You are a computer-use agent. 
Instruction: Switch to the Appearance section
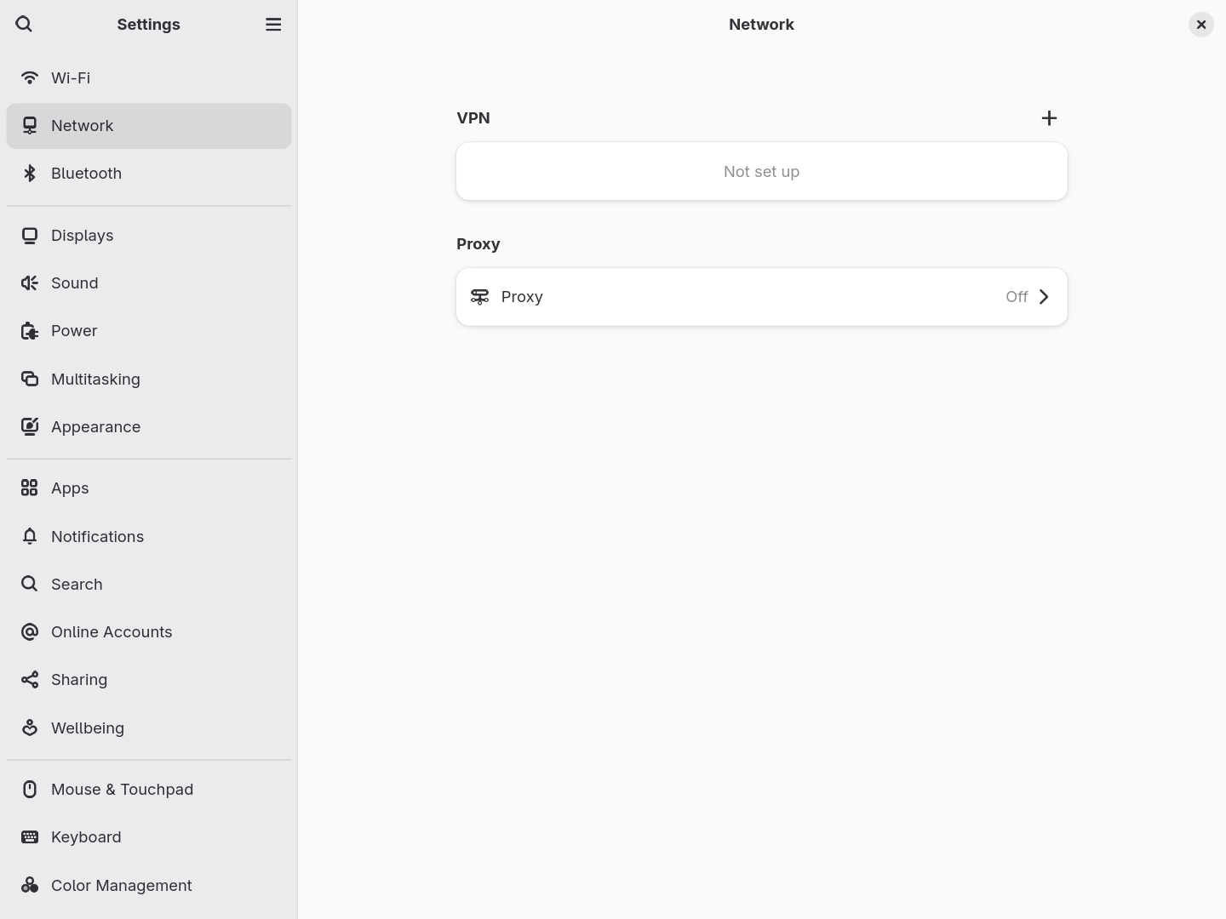click(95, 426)
